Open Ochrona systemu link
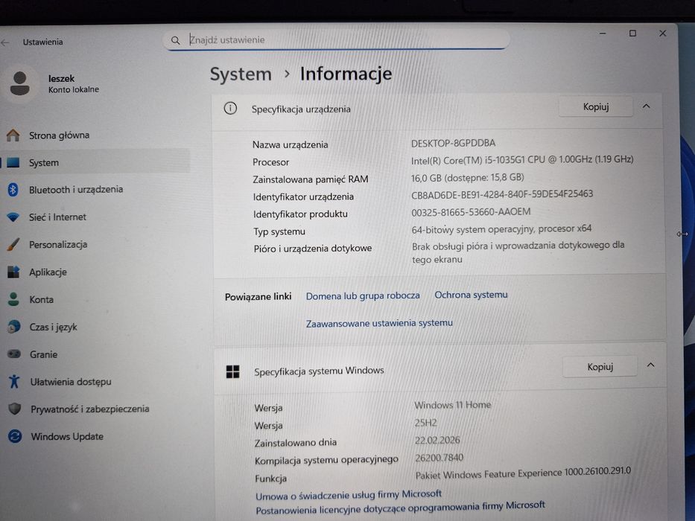Screen dimensions: 695x521 (471, 295)
